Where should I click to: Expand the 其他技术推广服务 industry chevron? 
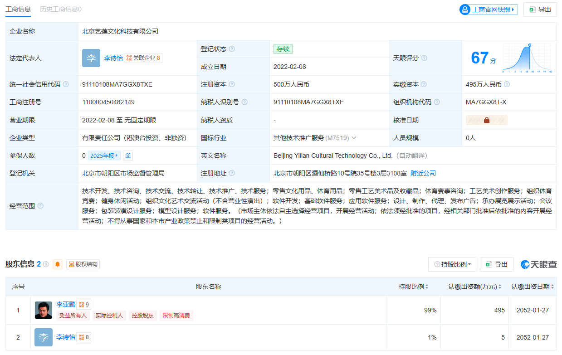[x=354, y=138]
